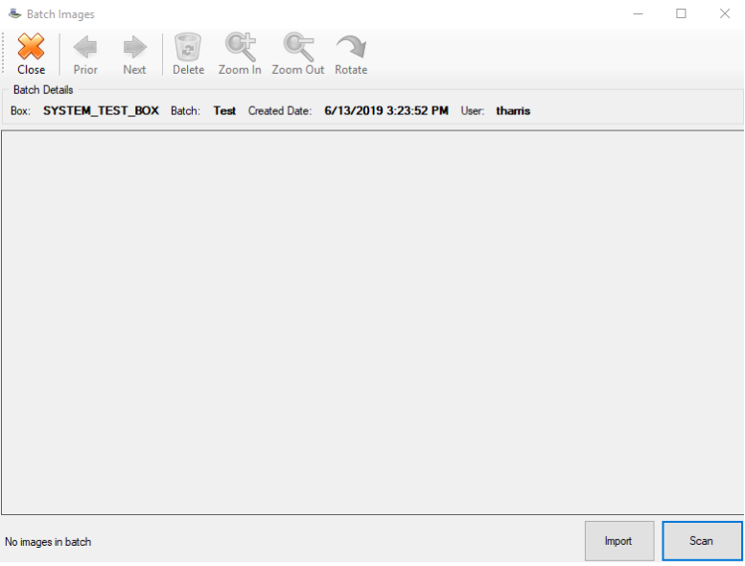
Task: Click the Batch Images title bar icon
Action: point(15,13)
